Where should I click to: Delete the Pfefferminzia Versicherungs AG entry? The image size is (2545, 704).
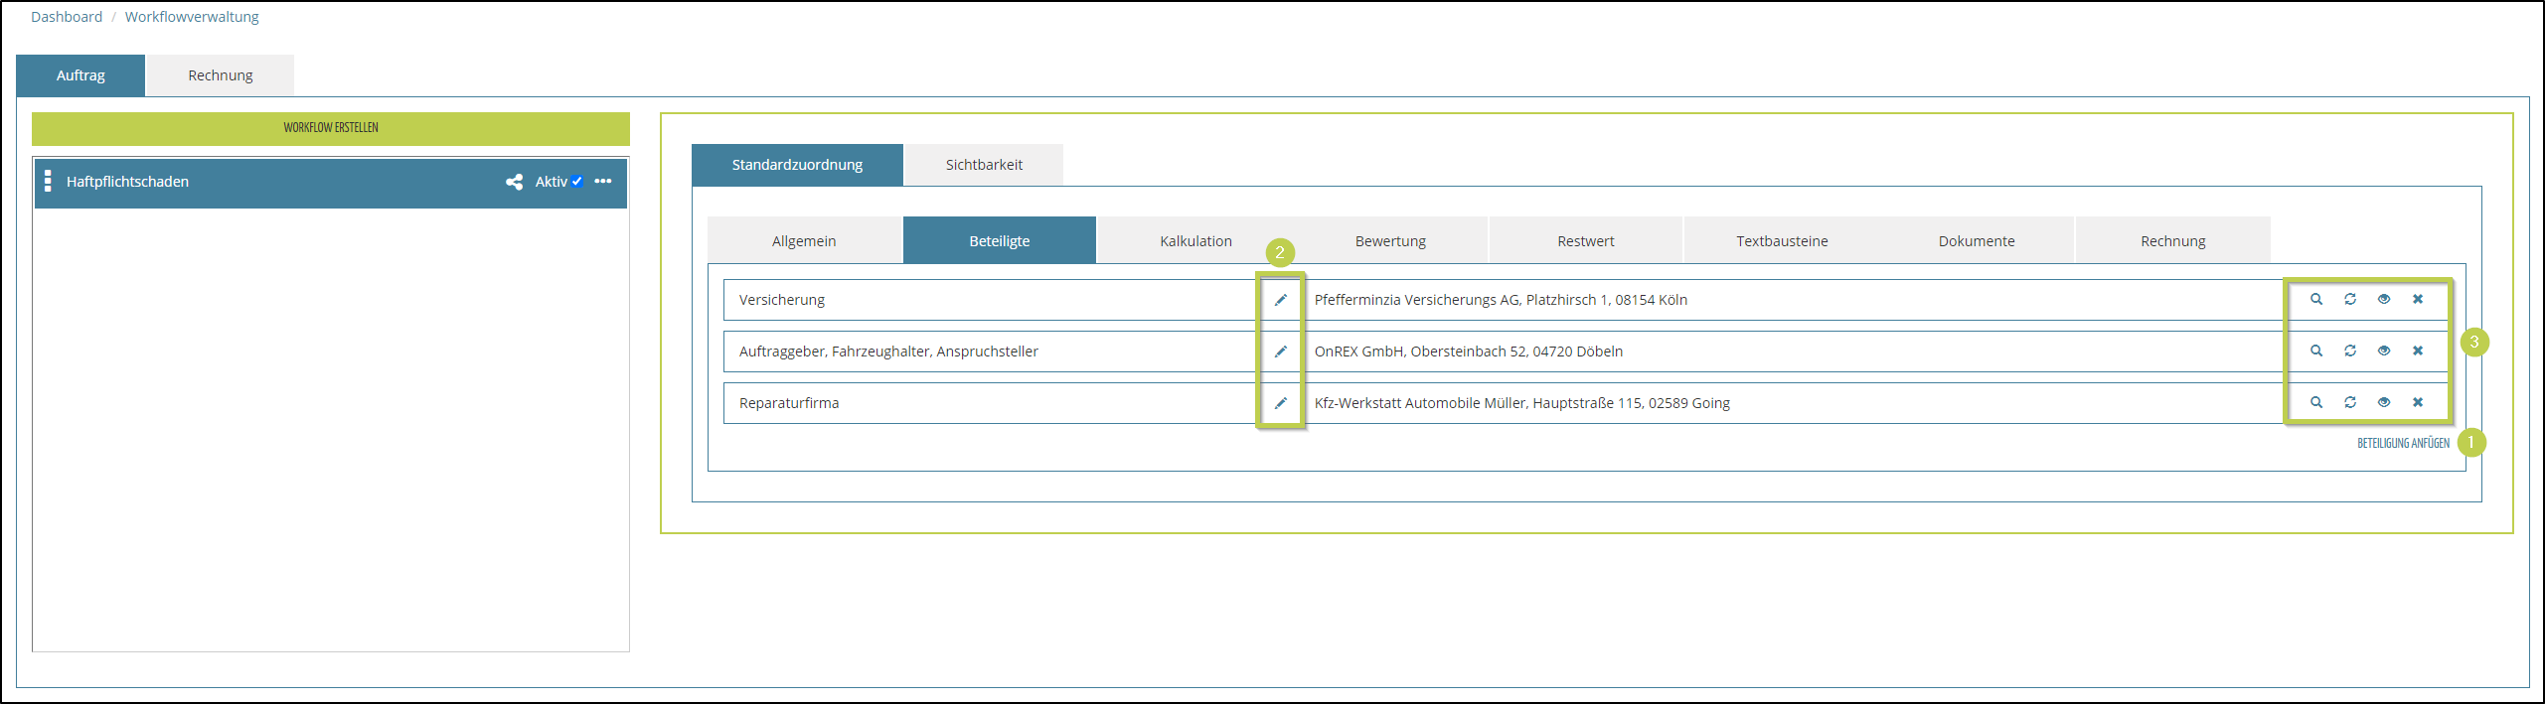tap(2417, 300)
